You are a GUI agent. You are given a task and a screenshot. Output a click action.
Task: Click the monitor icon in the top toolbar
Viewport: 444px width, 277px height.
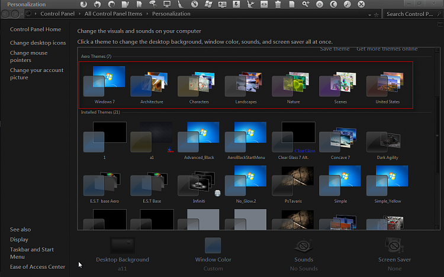click(x=167, y=4)
